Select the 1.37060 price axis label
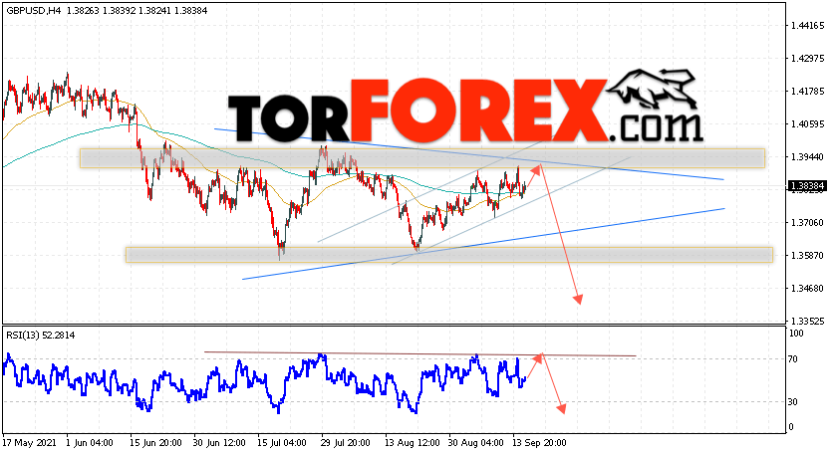The image size is (831, 454). pos(808,222)
